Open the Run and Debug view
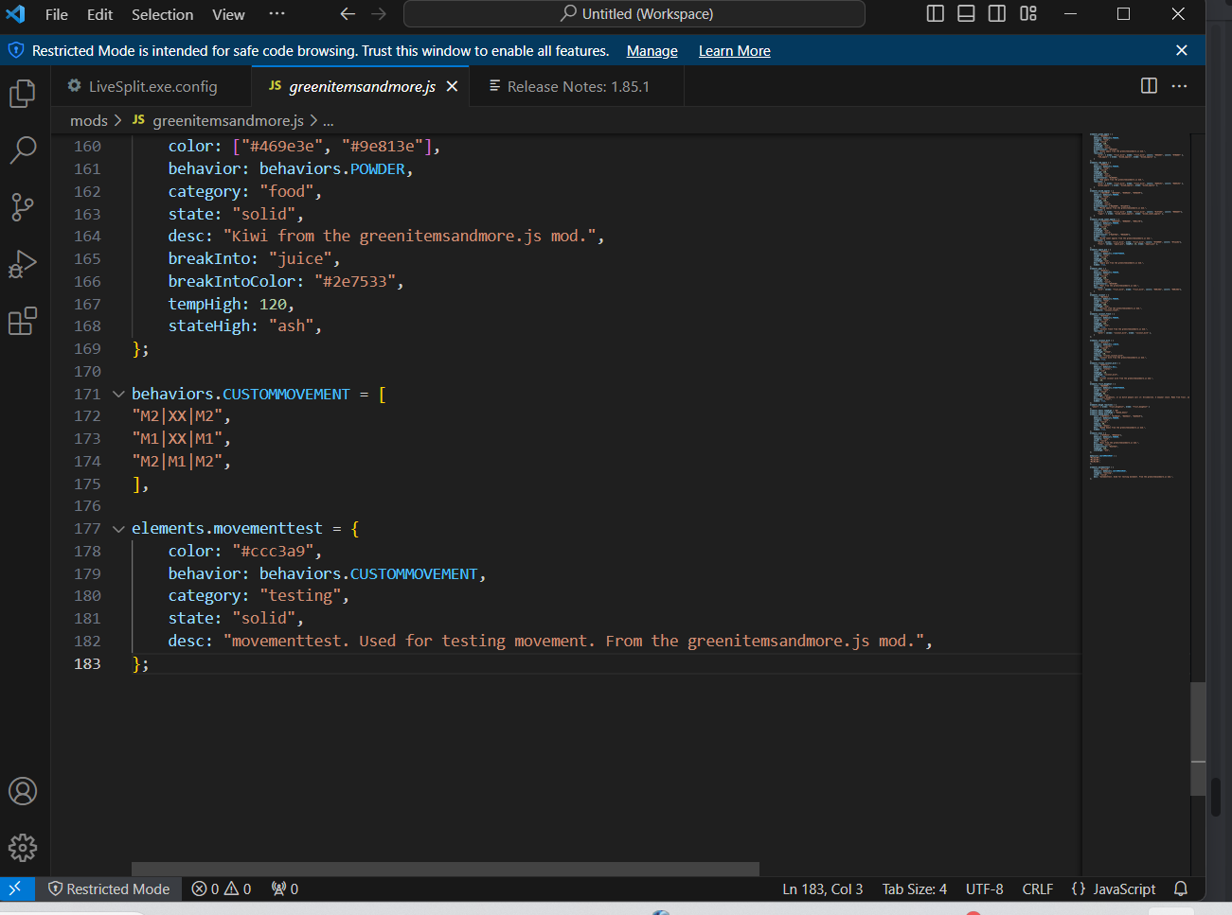The width and height of the screenshot is (1232, 915). pyautogui.click(x=23, y=264)
